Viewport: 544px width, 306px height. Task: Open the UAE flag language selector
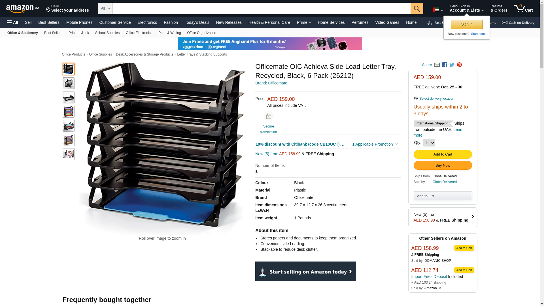[x=438, y=10]
